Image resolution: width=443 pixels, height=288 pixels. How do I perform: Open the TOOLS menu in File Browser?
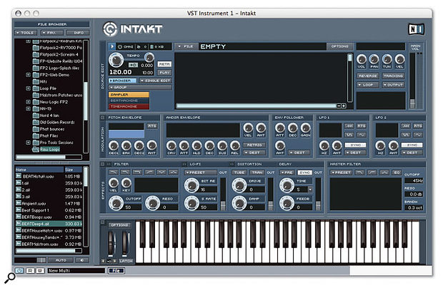tap(26, 33)
